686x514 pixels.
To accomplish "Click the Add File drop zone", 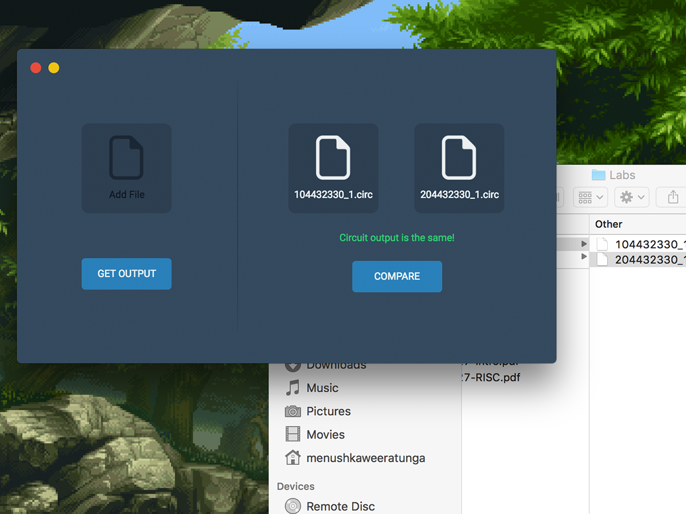I will coord(126,168).
